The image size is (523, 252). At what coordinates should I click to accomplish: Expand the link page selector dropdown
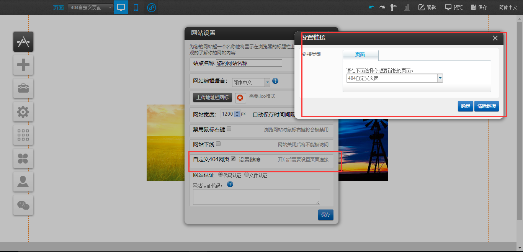[440, 78]
